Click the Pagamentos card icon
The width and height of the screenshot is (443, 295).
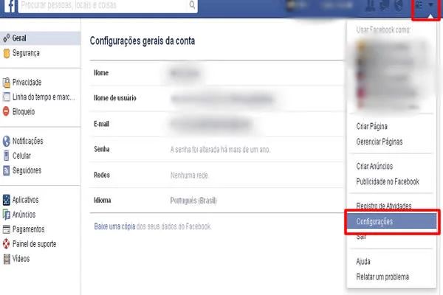[x=6, y=229]
